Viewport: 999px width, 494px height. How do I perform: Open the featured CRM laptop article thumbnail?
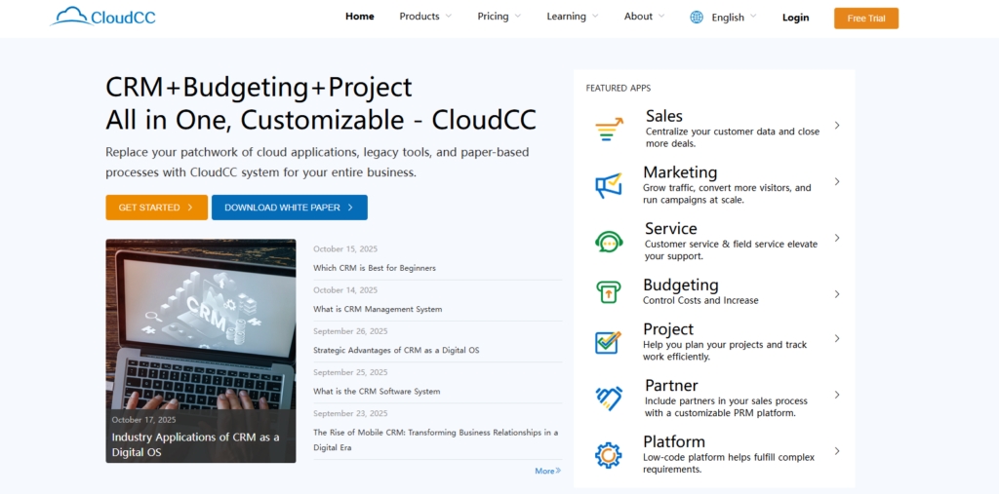(x=200, y=331)
